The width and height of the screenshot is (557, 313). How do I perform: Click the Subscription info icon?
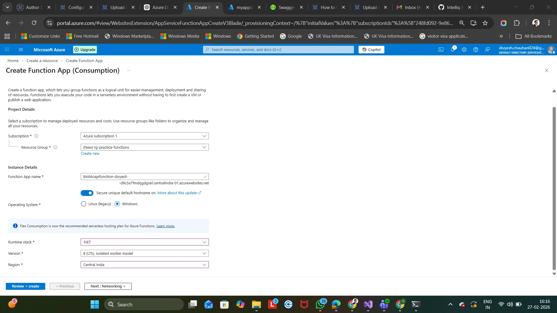36,136
